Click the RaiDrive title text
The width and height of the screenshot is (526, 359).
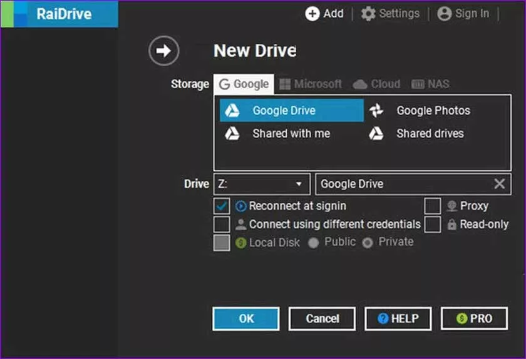tap(64, 14)
